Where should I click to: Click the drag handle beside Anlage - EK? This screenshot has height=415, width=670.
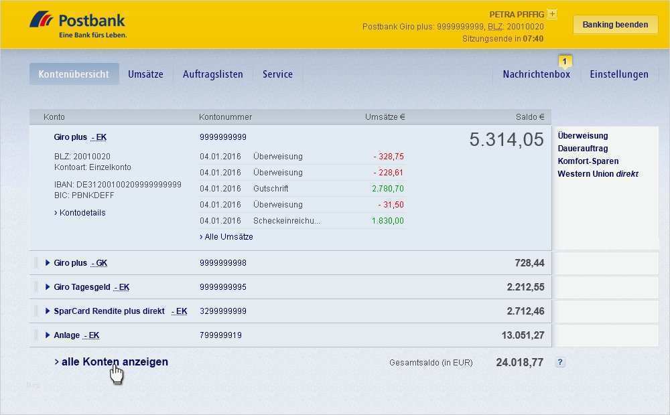[36, 335]
